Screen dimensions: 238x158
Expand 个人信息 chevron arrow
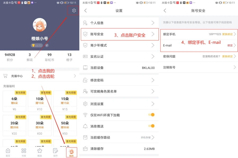coord(153,23)
